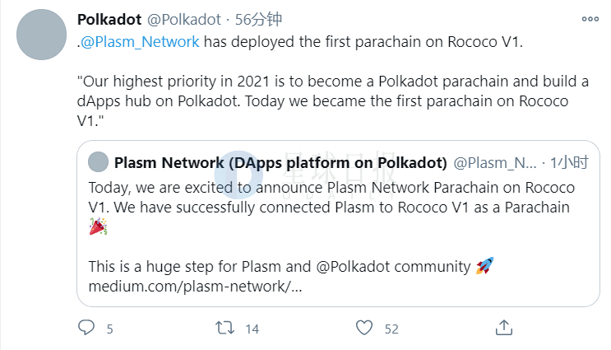Open the 56分钟 tweet timestamp
Viewport: 611px width, 350px height.
pyautogui.click(x=258, y=19)
